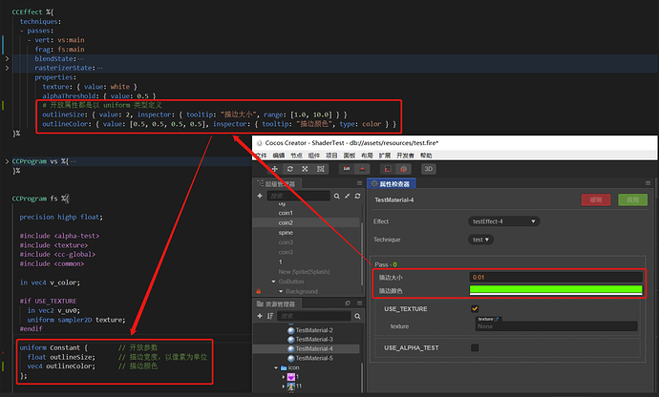Click the green apply button in inspector
Viewport: 659px width, 397px height.
point(632,199)
